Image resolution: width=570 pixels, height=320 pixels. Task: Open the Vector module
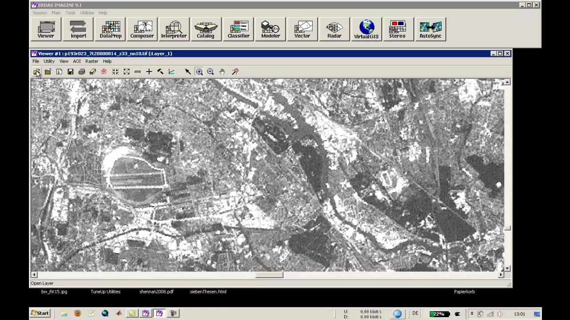(302, 29)
